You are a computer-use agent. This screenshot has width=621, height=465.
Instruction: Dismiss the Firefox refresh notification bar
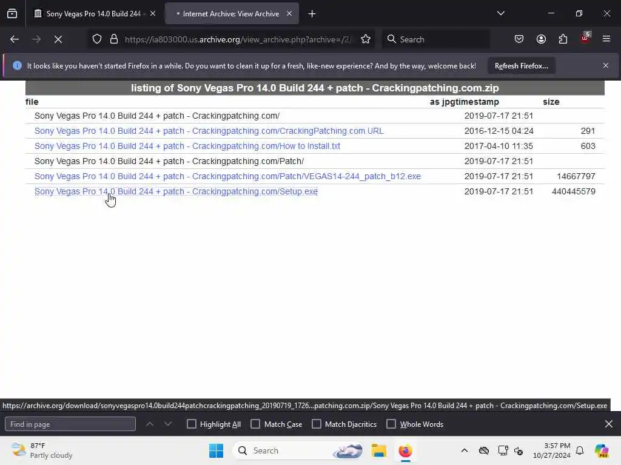click(x=606, y=65)
